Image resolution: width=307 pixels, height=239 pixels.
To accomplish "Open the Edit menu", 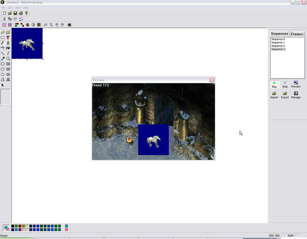I will coord(10,8).
